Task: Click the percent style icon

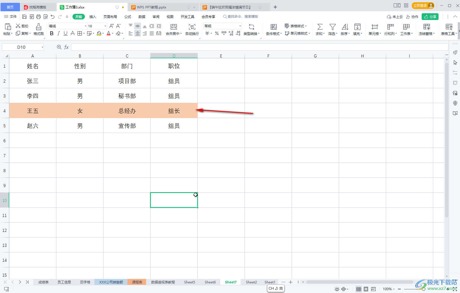Action: pos(217,34)
